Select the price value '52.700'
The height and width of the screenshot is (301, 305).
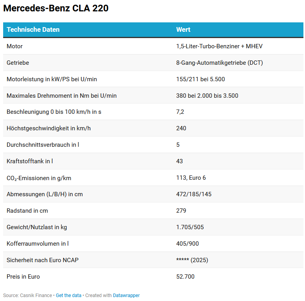[x=185, y=277]
